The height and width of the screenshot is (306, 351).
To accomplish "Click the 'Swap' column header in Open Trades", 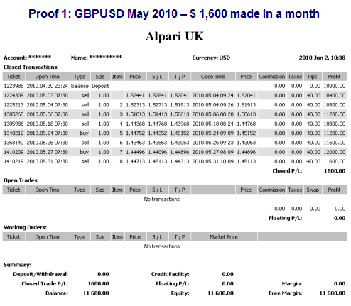I will pyautogui.click(x=313, y=190).
